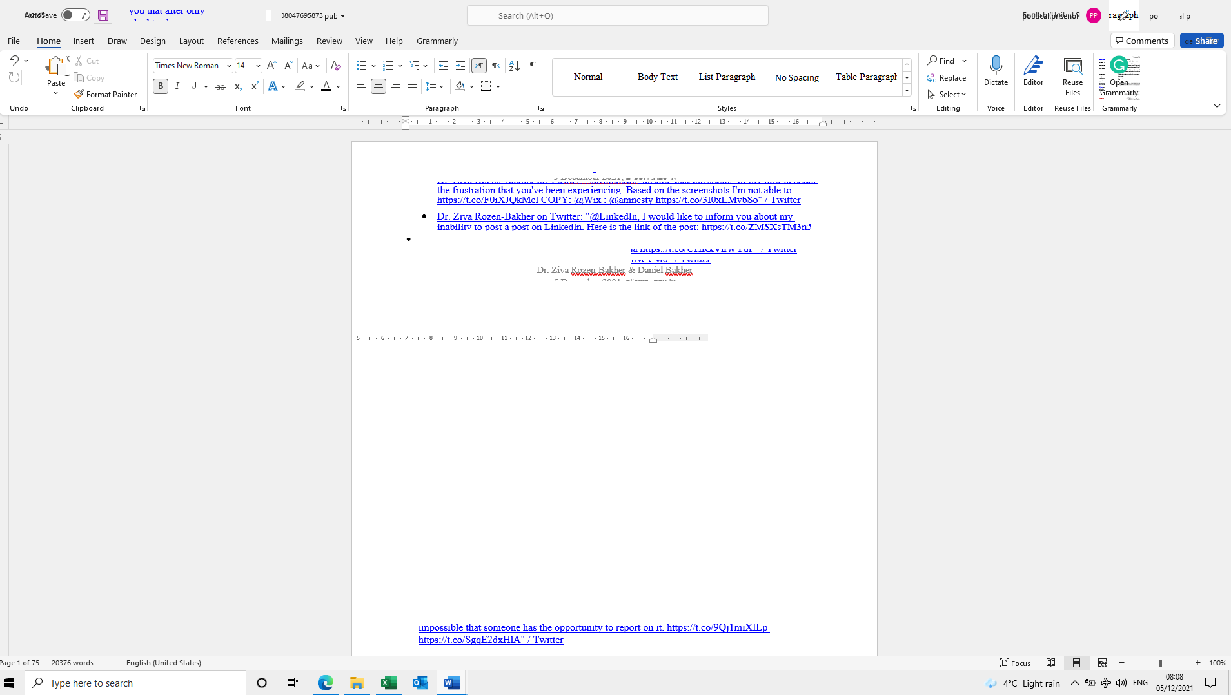The image size is (1231, 695).
Task: Open Excel from the taskbar
Action: click(388, 683)
